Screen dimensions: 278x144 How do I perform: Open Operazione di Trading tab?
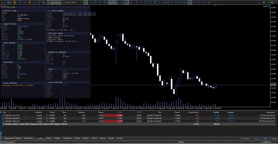click(12, 138)
